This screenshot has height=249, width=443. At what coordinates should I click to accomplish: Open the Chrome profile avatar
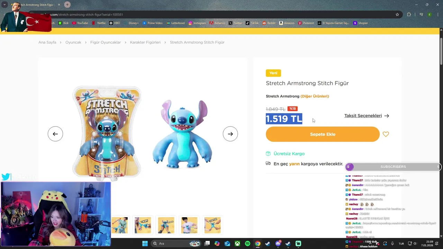pyautogui.click(x=430, y=15)
